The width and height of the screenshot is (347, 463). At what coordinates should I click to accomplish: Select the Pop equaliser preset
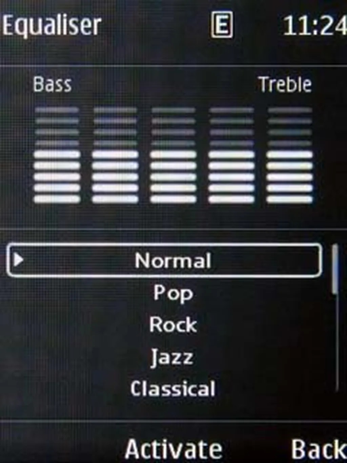(x=173, y=293)
